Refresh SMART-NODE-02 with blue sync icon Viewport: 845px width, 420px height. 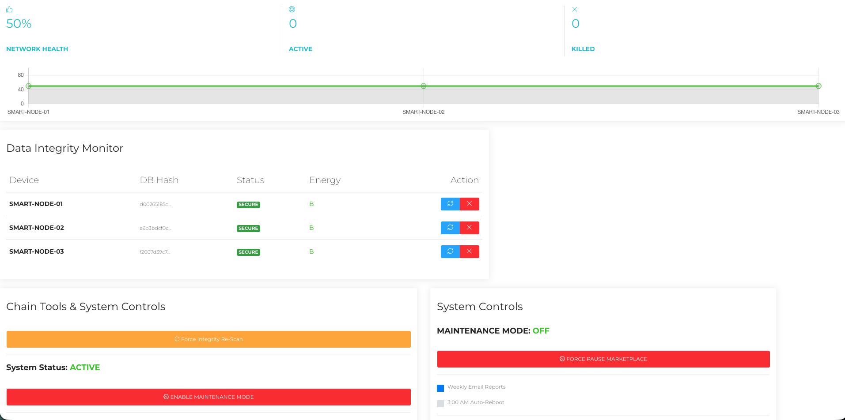click(450, 228)
